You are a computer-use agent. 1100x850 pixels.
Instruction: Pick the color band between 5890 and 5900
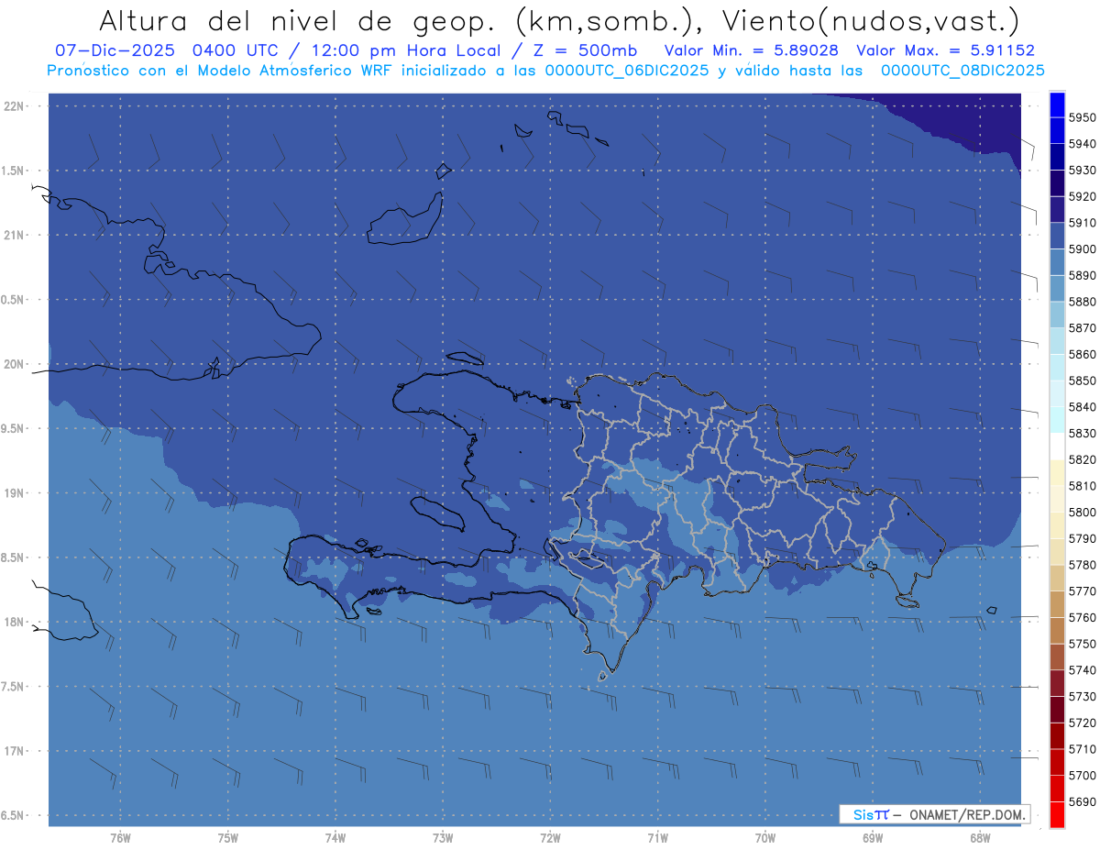pyautogui.click(x=1056, y=262)
